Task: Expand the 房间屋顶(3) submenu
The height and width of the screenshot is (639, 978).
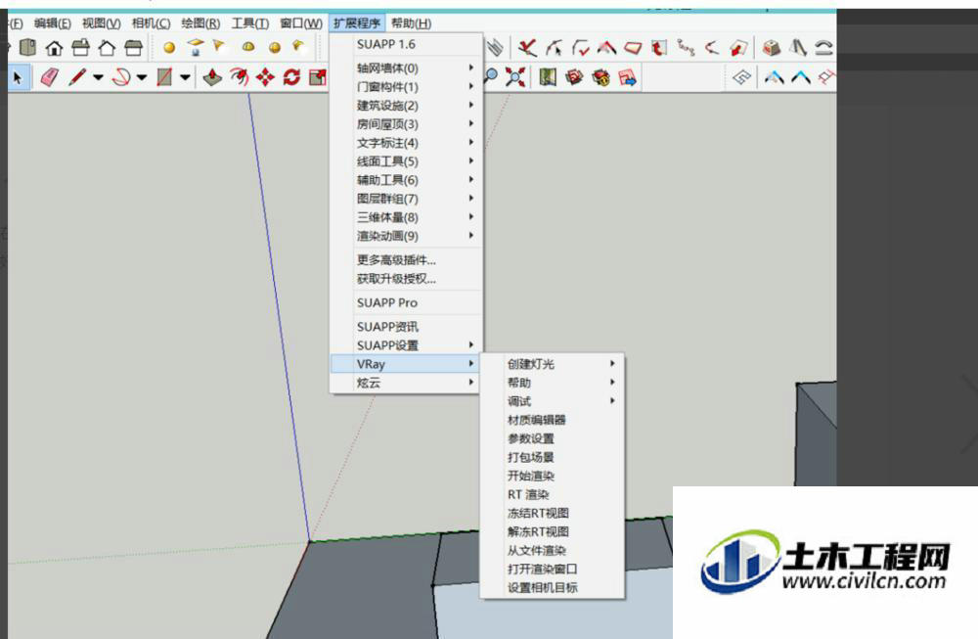Action: point(406,123)
